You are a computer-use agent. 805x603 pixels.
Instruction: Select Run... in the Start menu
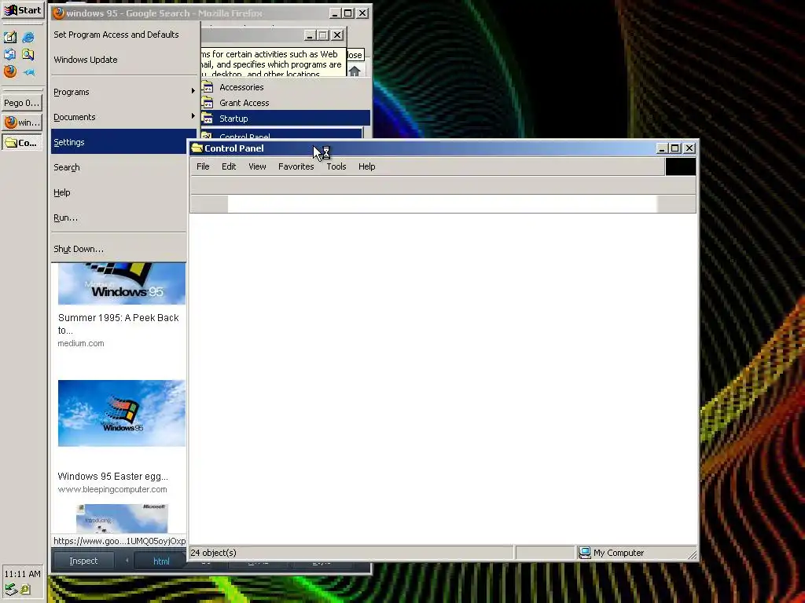coord(119,217)
